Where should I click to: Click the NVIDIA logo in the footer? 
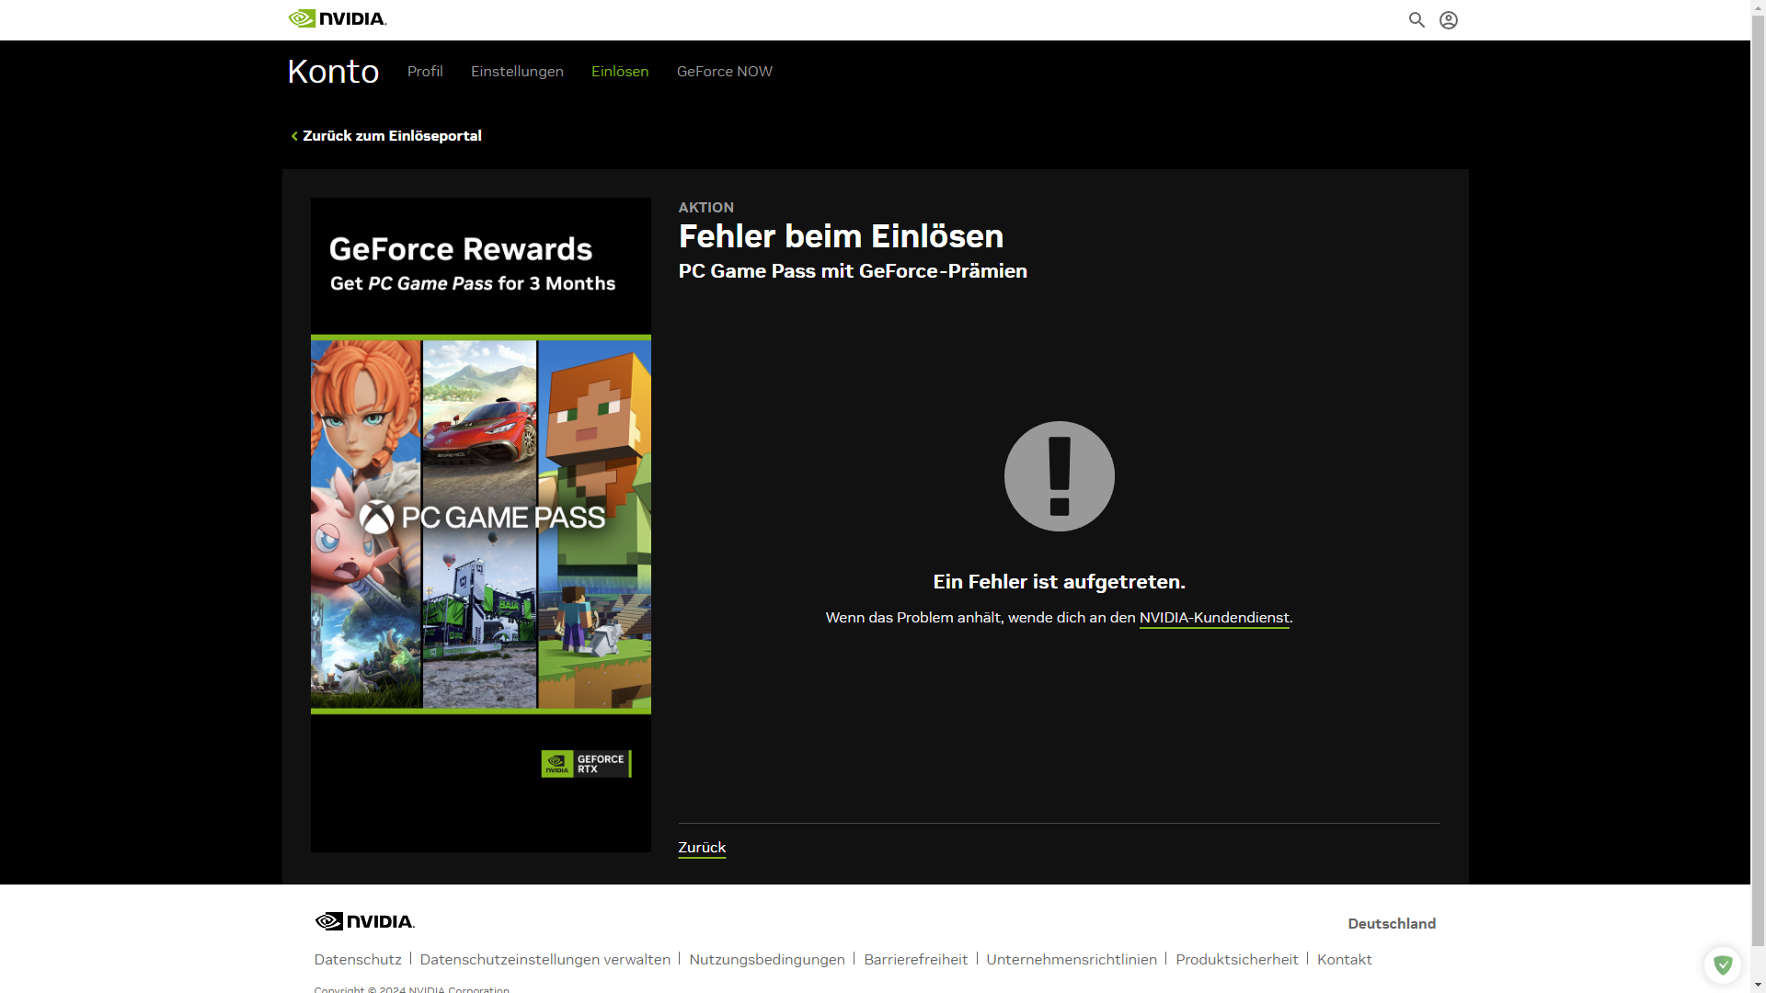pos(364,921)
